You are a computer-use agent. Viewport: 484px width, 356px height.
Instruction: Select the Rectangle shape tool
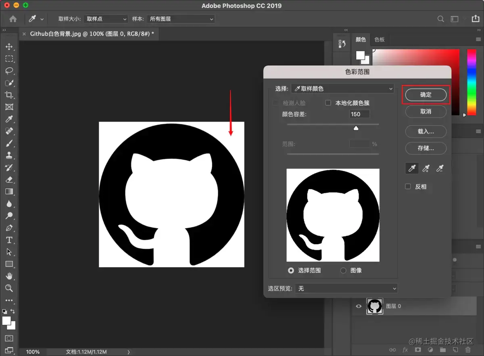pos(9,264)
